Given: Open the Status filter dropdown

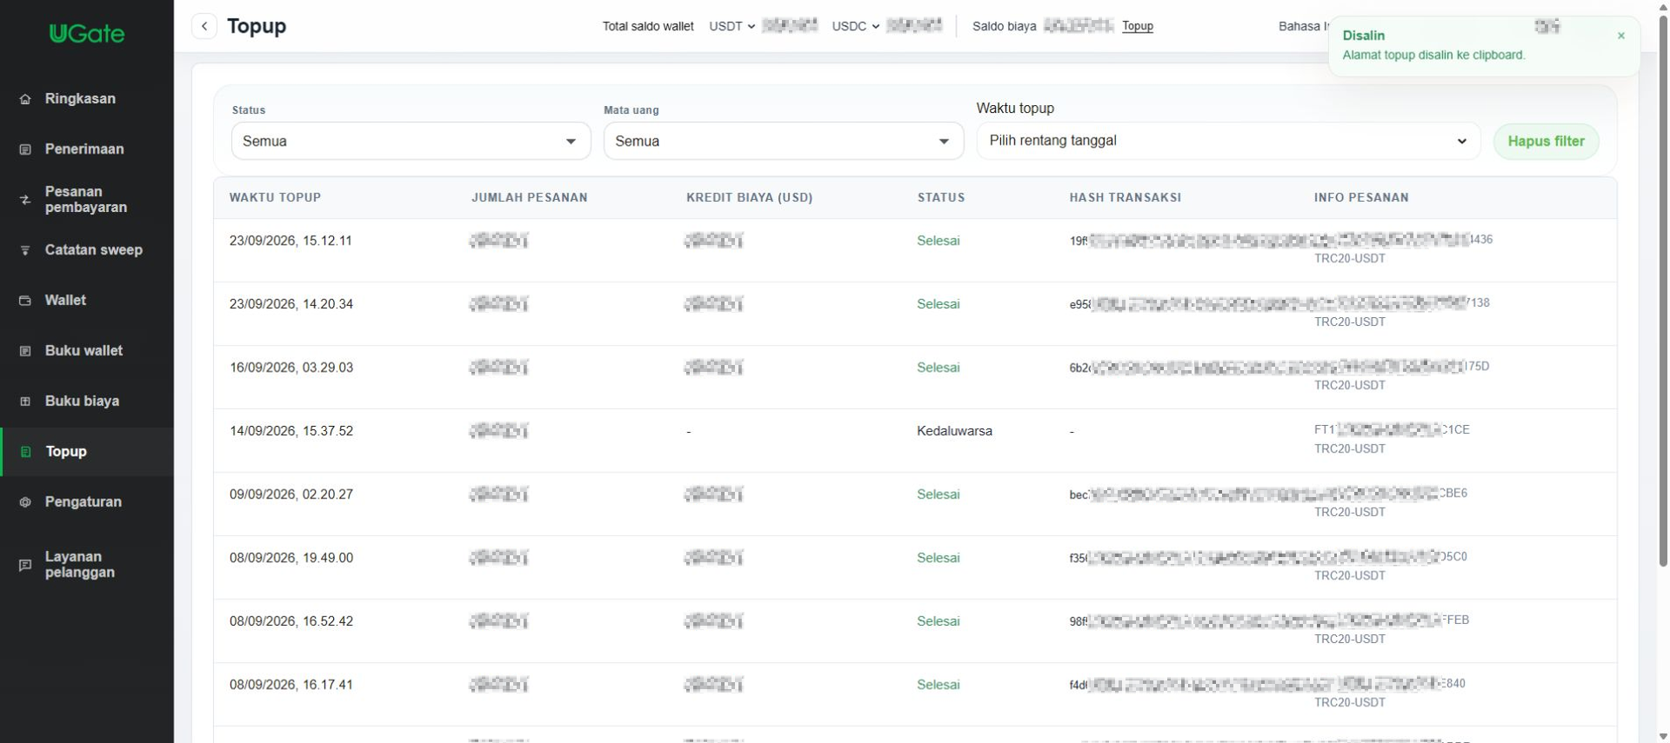Looking at the screenshot, I should [x=411, y=141].
